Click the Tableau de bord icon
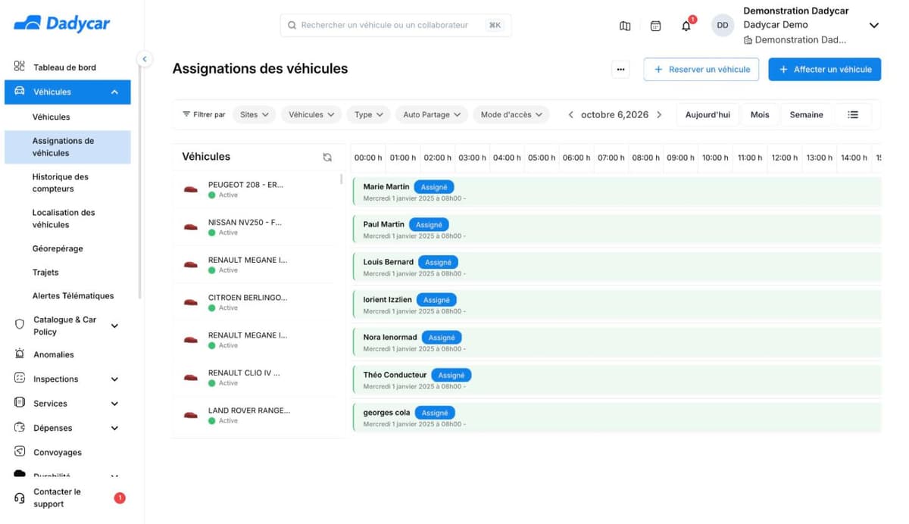This screenshot has width=909, height=524. click(20, 67)
